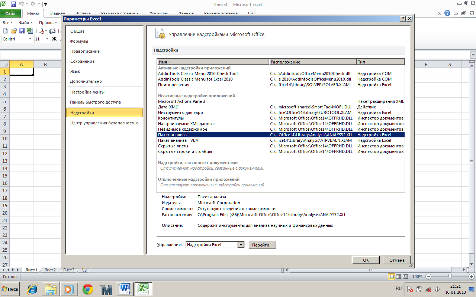476x297 pixels.
Task: Open the Calibri font name dropdown
Action: point(30,39)
